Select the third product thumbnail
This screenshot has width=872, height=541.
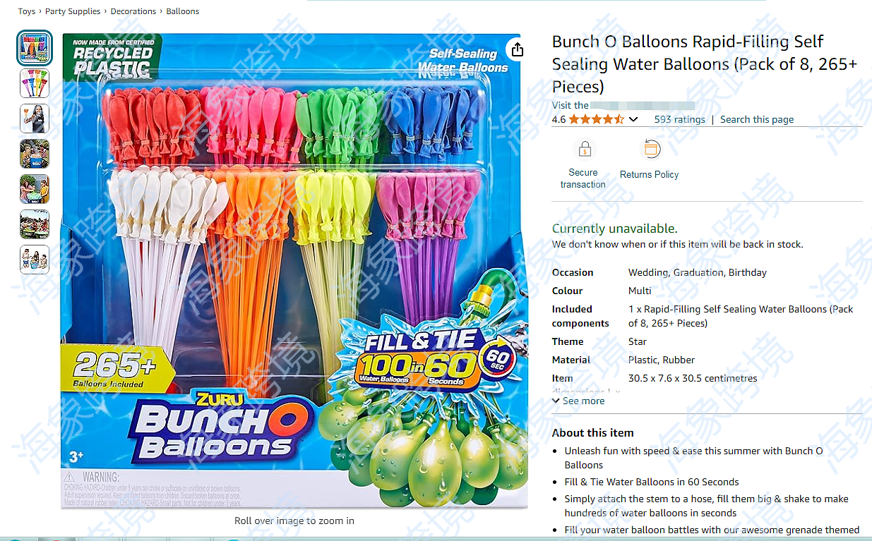(35, 118)
